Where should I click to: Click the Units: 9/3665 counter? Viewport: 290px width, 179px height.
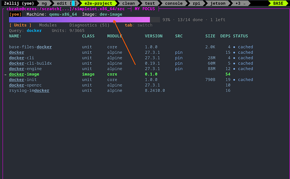(68, 31)
